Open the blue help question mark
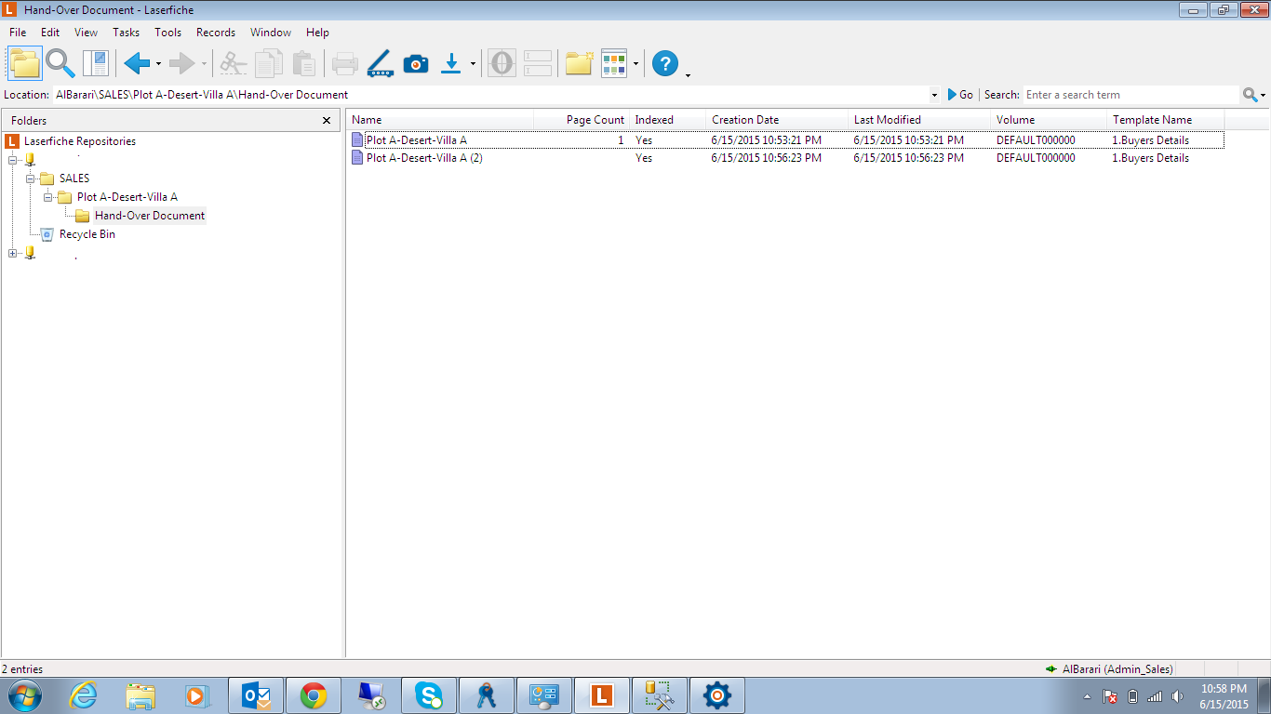 click(x=664, y=63)
